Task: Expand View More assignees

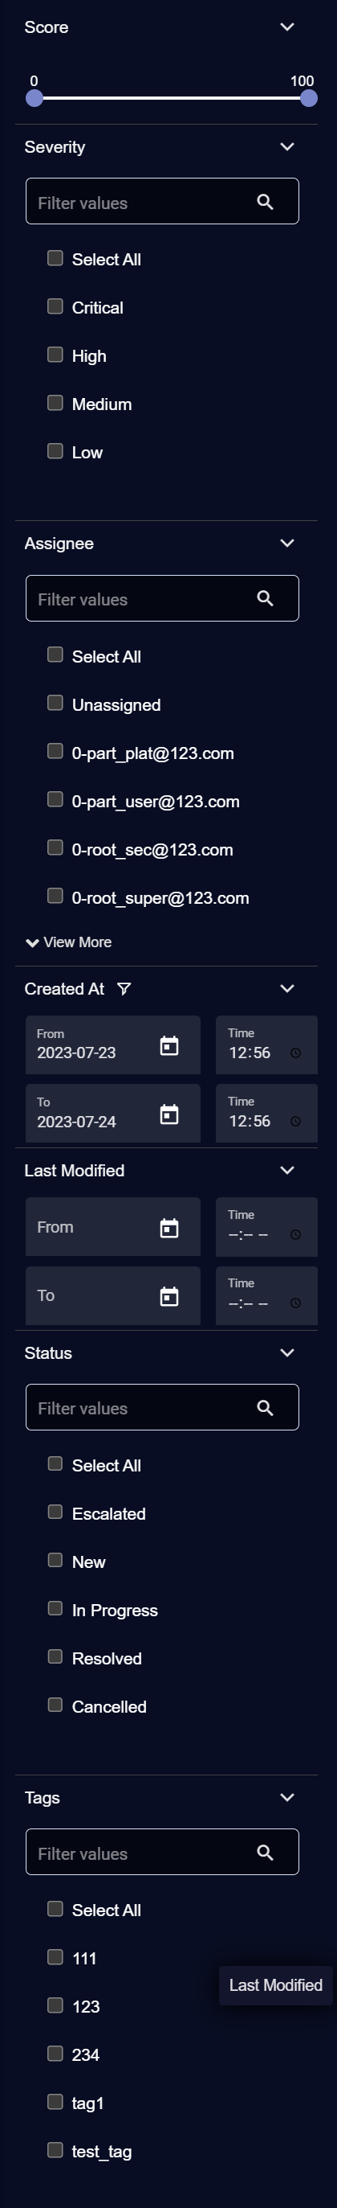Action: coord(68,942)
